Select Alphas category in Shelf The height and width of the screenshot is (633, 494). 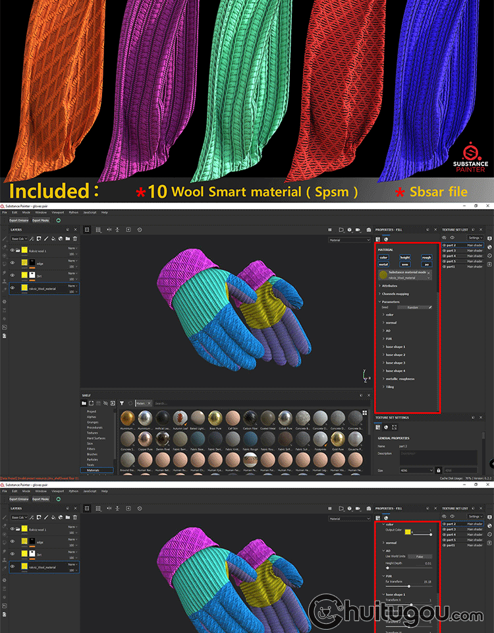tap(92, 417)
